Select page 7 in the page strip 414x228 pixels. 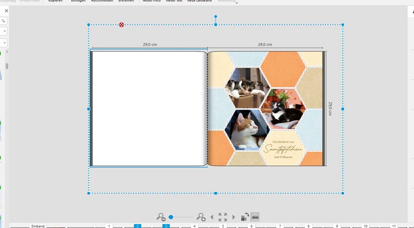280,226
